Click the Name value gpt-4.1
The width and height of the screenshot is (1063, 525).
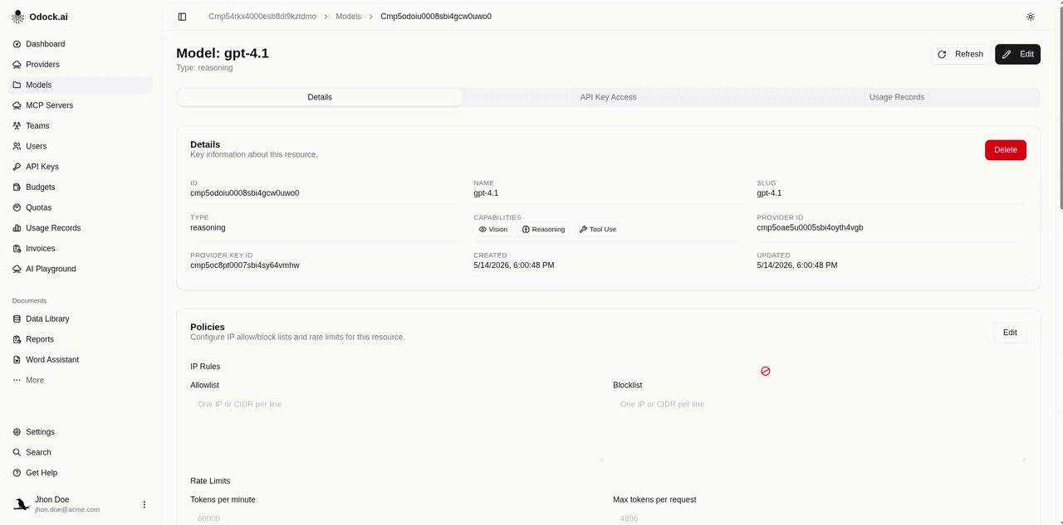(486, 193)
